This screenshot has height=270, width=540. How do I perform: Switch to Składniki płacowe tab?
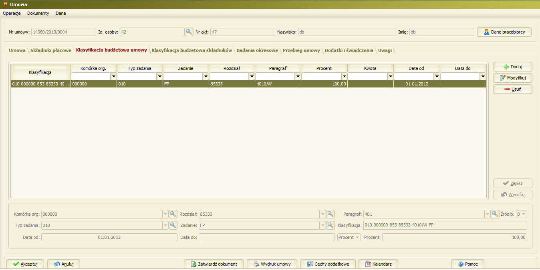tap(51, 50)
